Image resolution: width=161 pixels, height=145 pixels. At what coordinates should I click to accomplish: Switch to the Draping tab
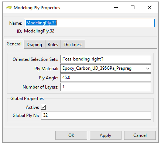click(x=34, y=44)
